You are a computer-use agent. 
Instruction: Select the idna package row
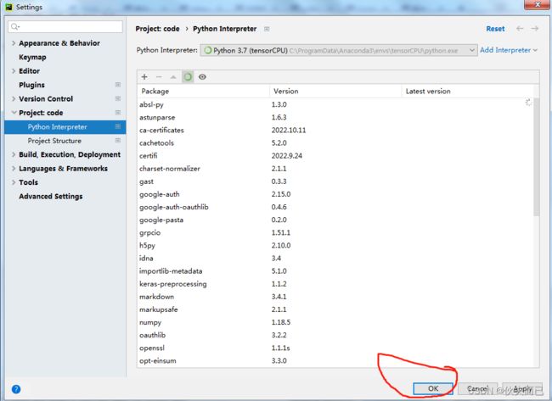pos(335,259)
